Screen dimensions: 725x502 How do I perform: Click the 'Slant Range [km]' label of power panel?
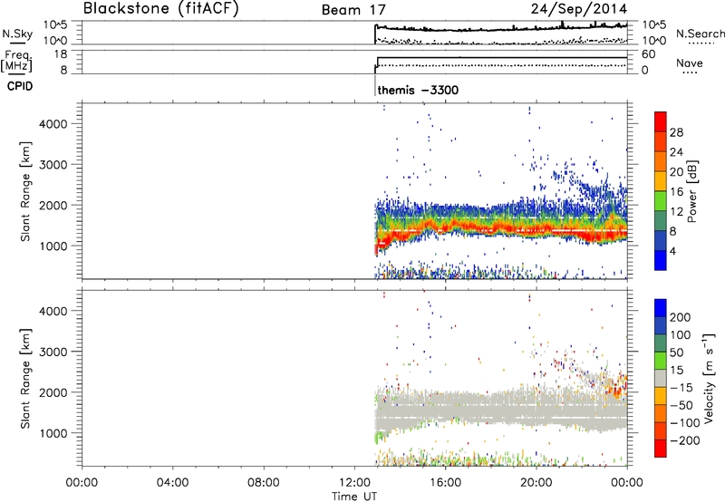click(x=25, y=191)
